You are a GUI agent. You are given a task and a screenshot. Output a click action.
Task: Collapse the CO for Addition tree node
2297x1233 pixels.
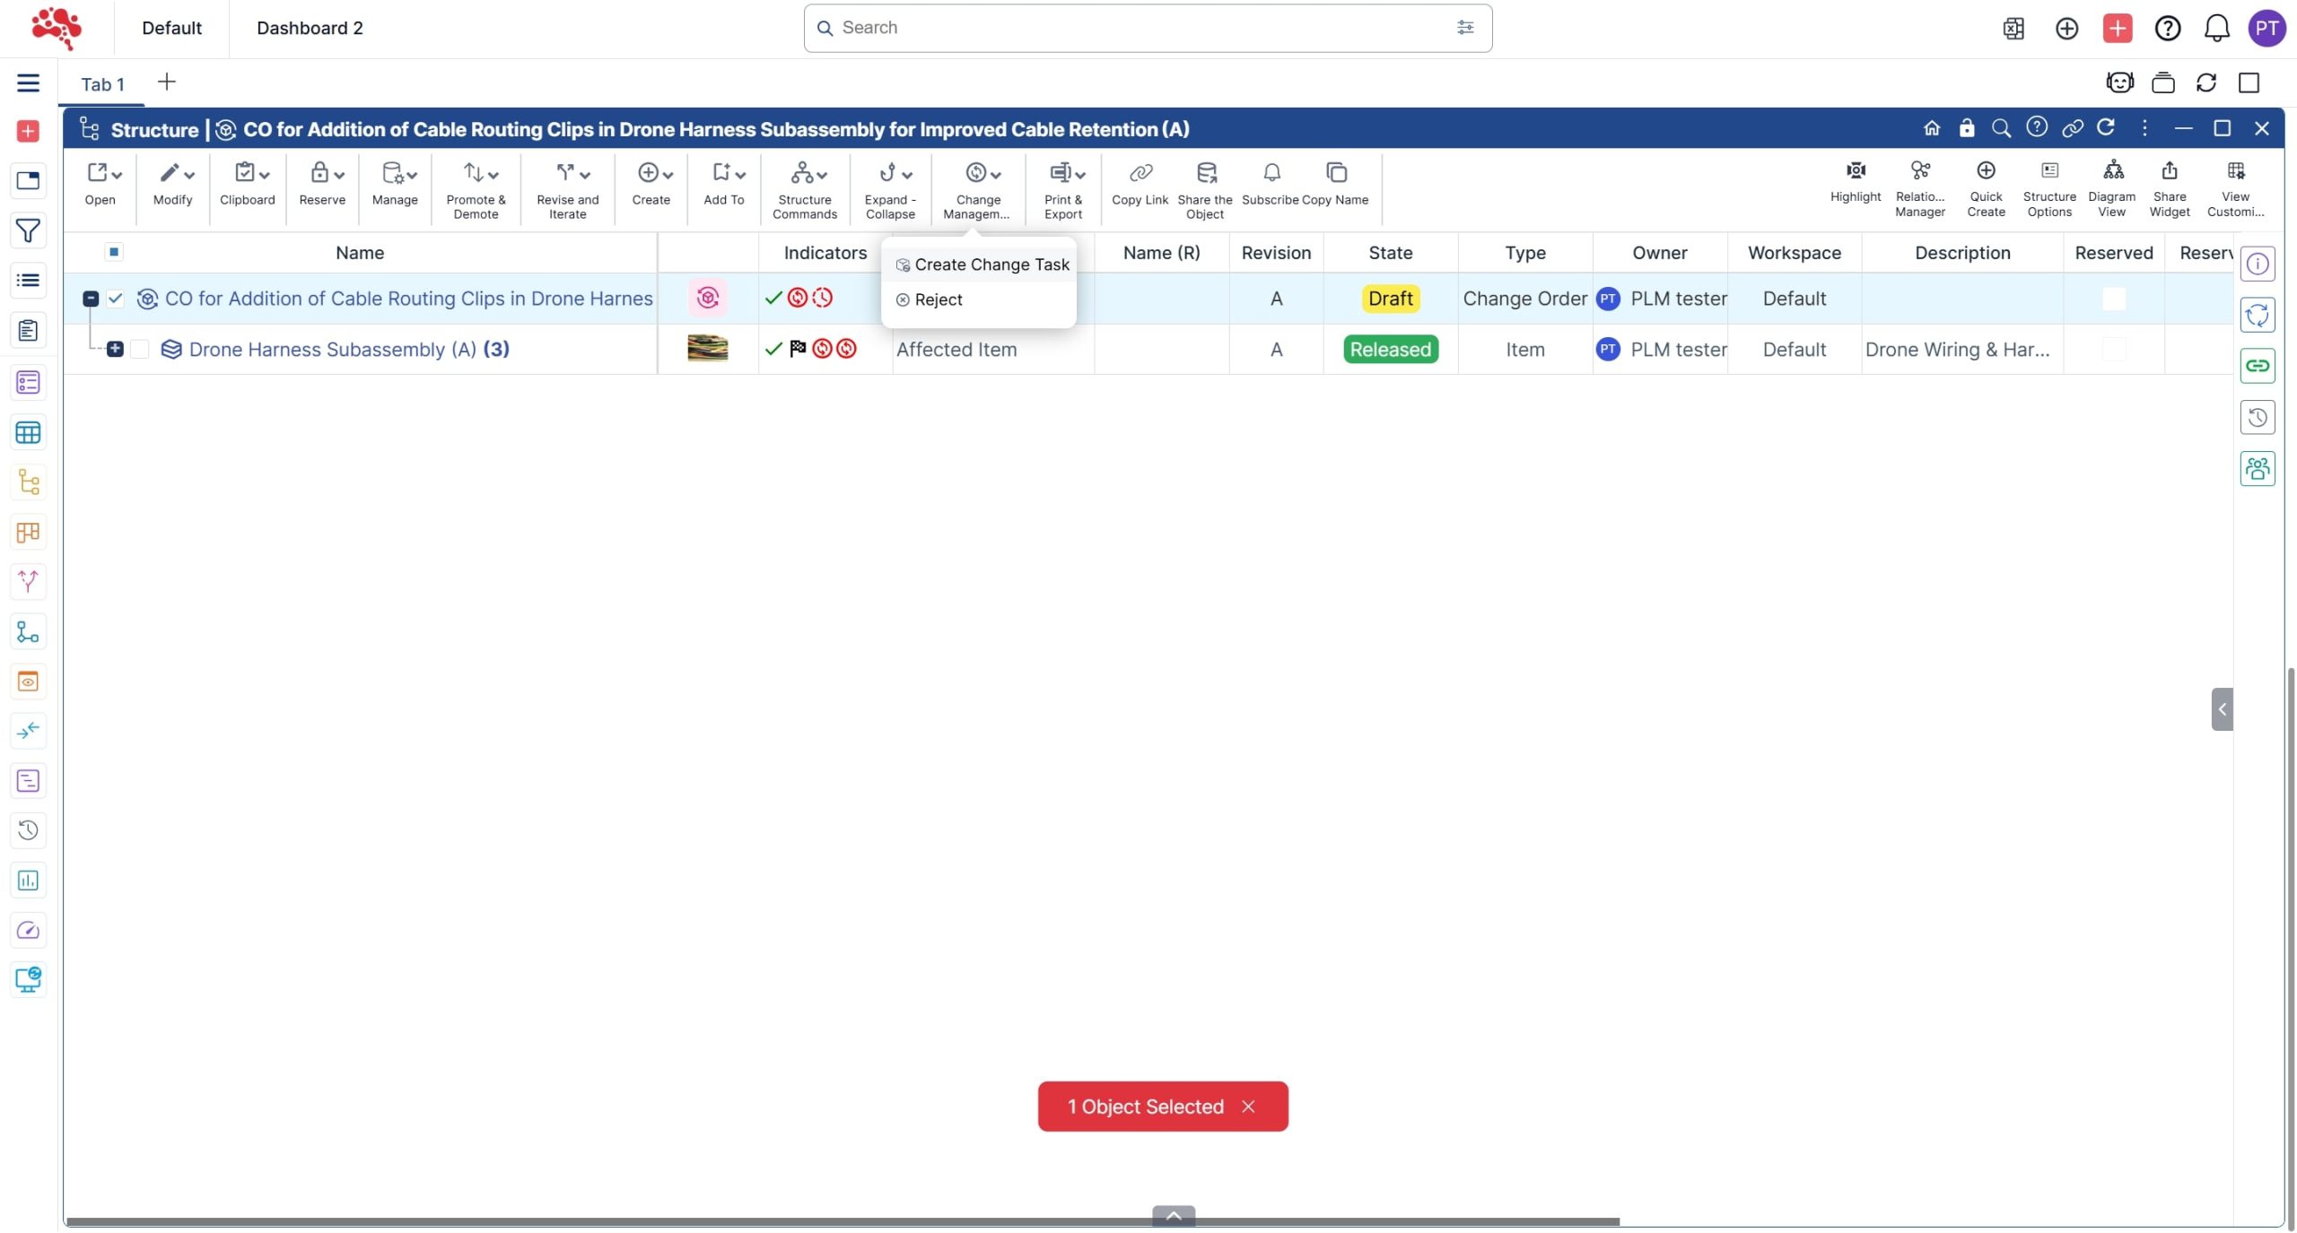click(x=91, y=299)
